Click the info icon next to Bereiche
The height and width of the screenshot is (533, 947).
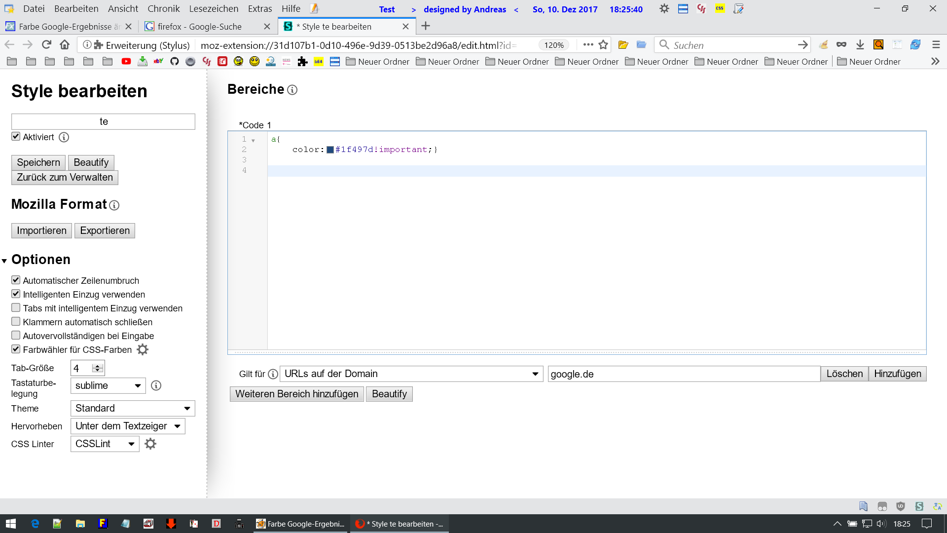pyautogui.click(x=292, y=90)
